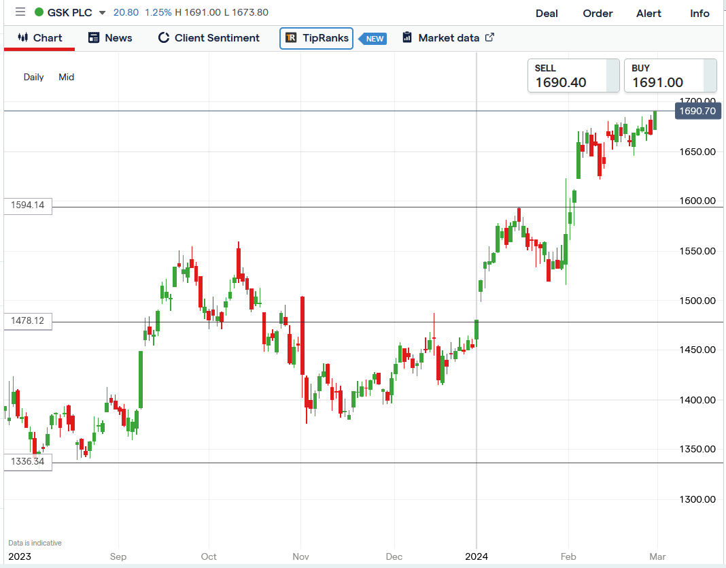Click the GSK PLC instrument name
The width and height of the screenshot is (726, 568).
(70, 12)
